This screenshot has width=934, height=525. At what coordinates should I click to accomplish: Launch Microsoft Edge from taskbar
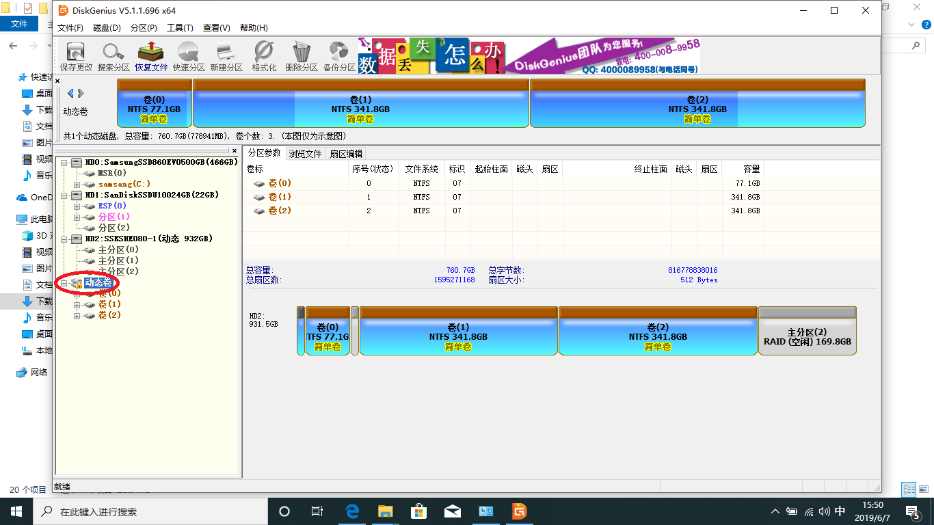click(x=352, y=511)
